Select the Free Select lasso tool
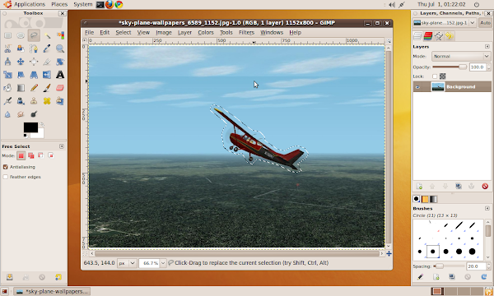Image resolution: width=494 pixels, height=296 pixels. (x=34, y=35)
